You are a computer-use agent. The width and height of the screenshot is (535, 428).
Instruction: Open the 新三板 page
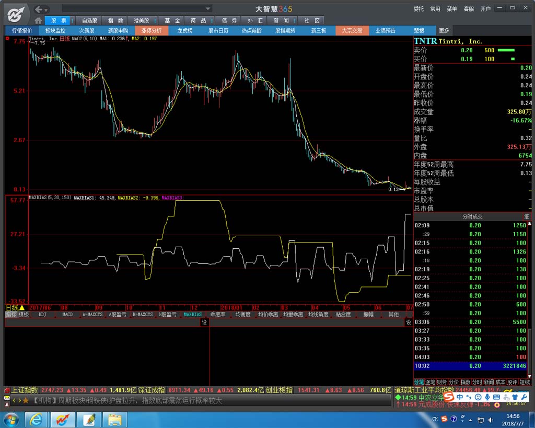pyautogui.click(x=319, y=31)
